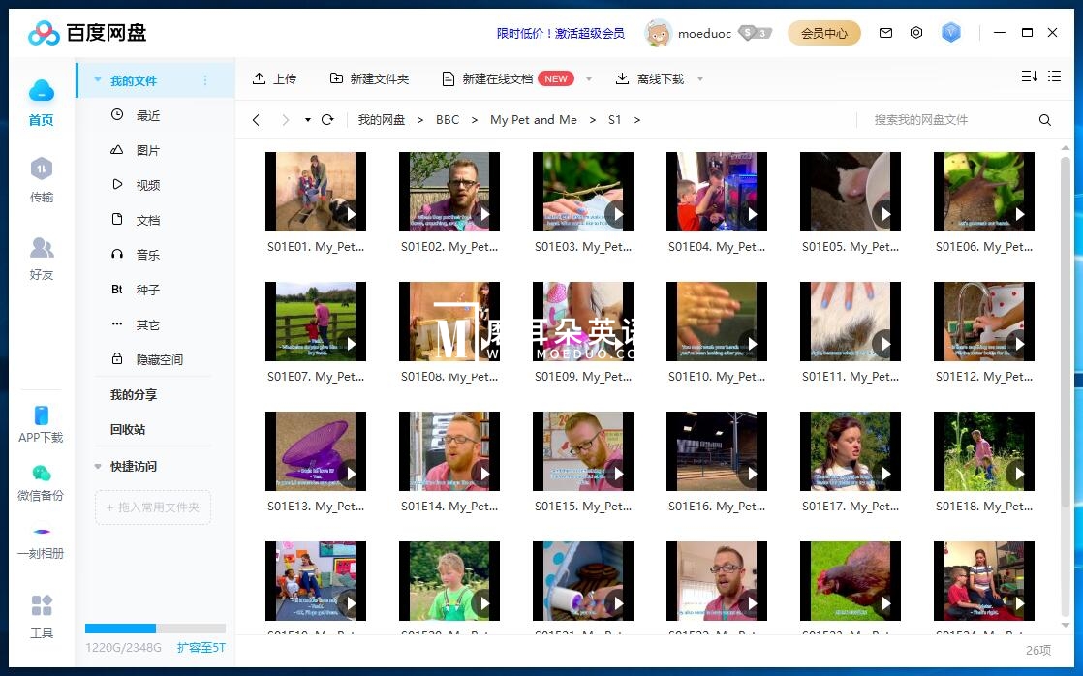1083x676 pixels.
Task: Open dropdown arrow beside 新建在线文档
Action: coord(589,79)
